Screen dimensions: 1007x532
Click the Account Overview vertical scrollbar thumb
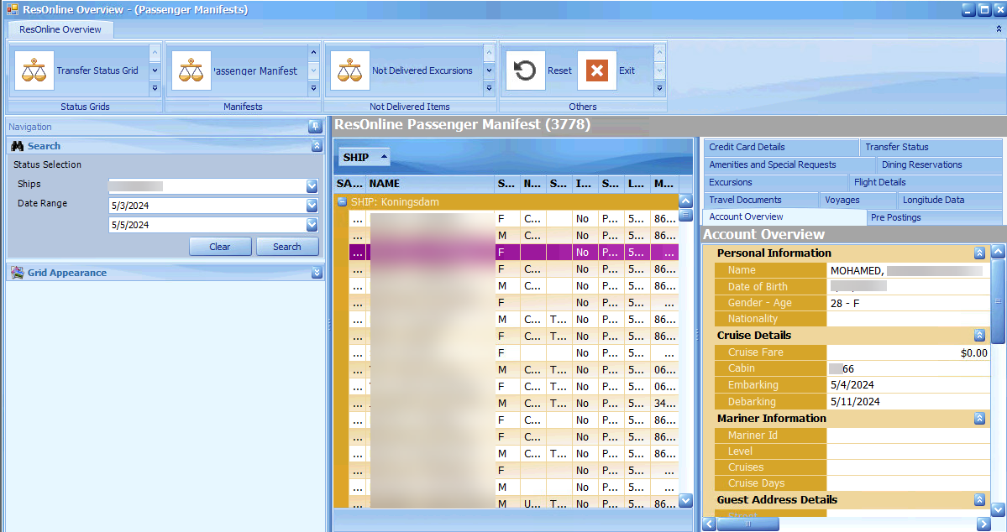[998, 301]
